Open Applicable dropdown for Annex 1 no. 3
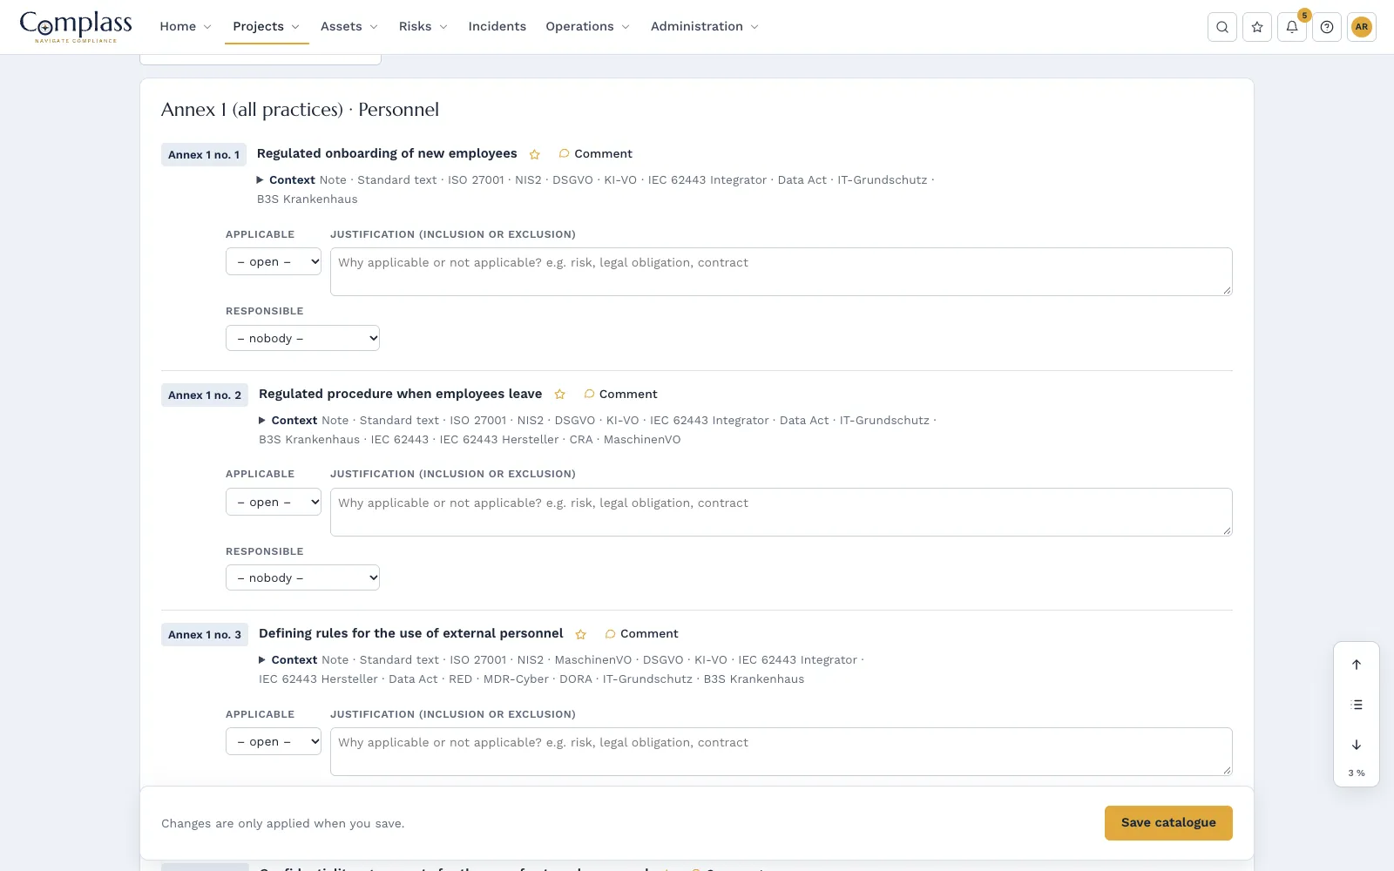Image resolution: width=1394 pixels, height=871 pixels. click(x=274, y=742)
